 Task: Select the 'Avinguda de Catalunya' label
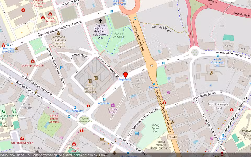[x=231, y=55]
